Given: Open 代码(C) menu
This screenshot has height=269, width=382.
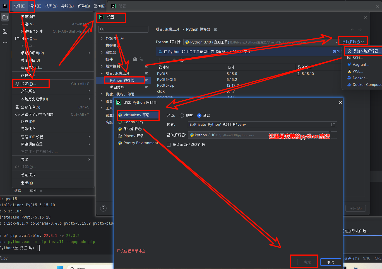Looking at the screenshot, I should tap(84, 6).
